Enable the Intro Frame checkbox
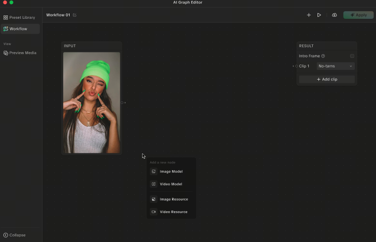Image resolution: width=376 pixels, height=242 pixels. click(x=352, y=56)
